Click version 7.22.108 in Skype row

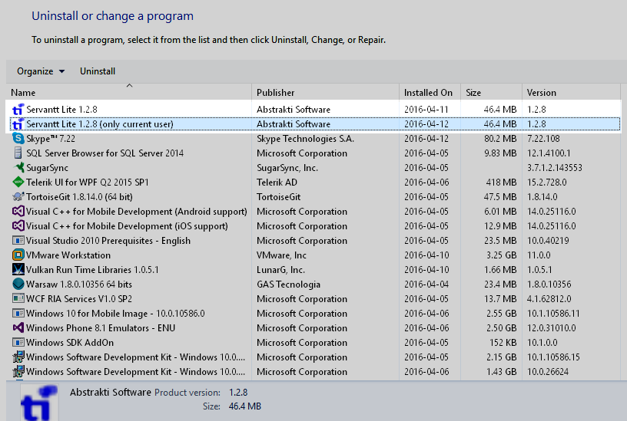point(543,139)
